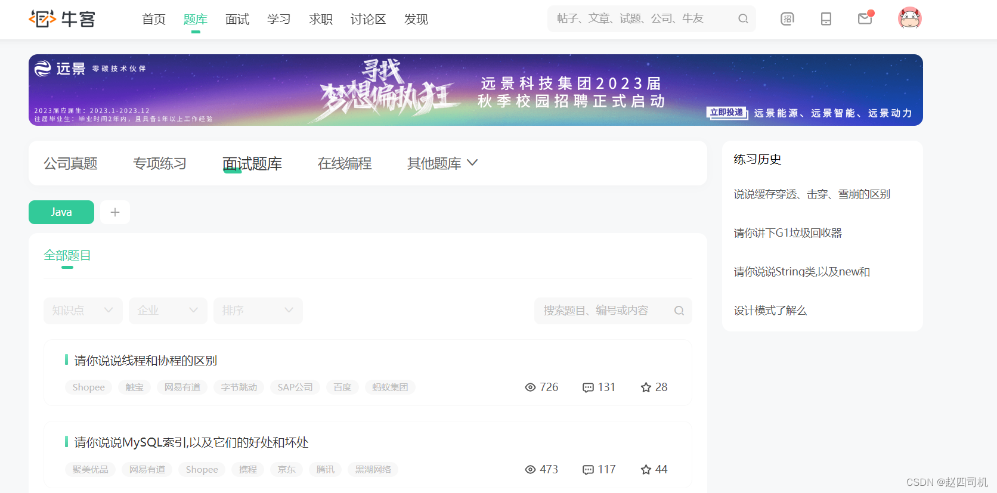Open history item 设计模式了解么
Image resolution: width=997 pixels, height=493 pixels.
tap(770, 311)
